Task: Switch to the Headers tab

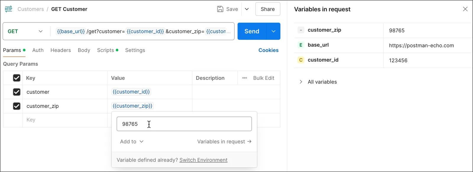Action: pos(61,50)
